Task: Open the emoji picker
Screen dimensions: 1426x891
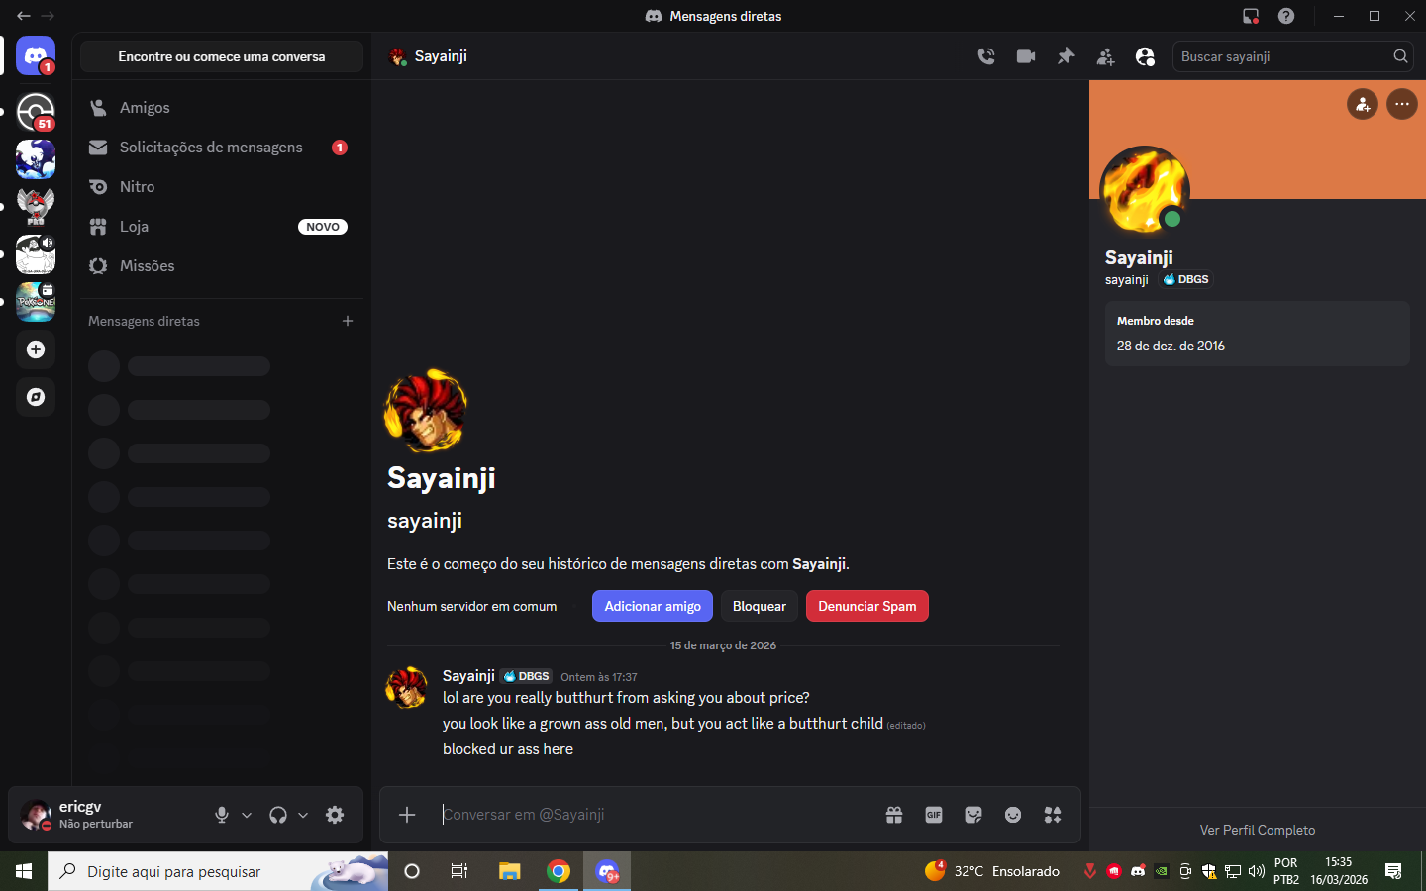Action: [1013, 815]
